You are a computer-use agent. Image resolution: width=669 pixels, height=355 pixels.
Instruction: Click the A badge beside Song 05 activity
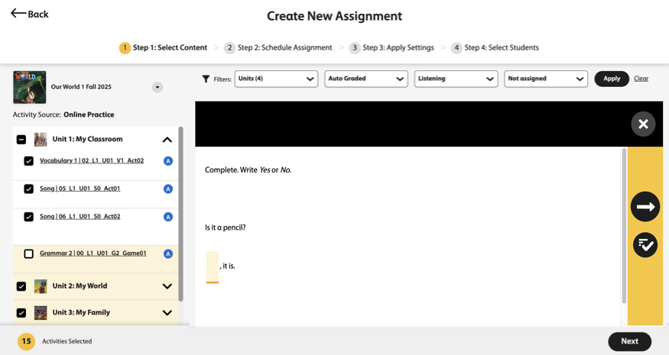168,189
